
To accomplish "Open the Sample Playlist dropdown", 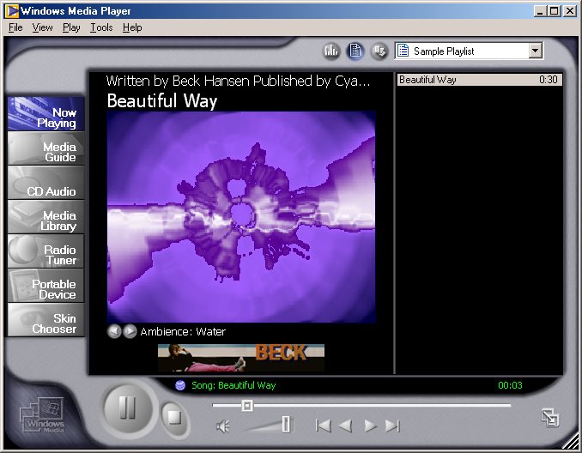I will pyautogui.click(x=535, y=51).
